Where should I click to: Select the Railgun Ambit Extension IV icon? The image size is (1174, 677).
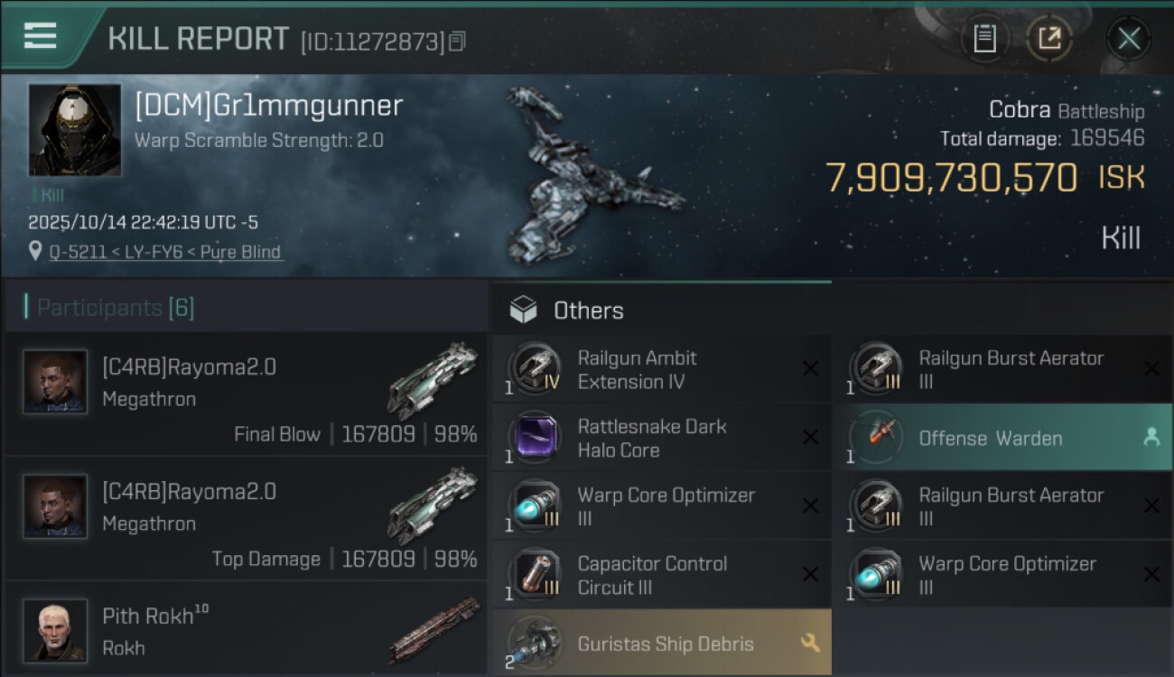[x=536, y=369]
